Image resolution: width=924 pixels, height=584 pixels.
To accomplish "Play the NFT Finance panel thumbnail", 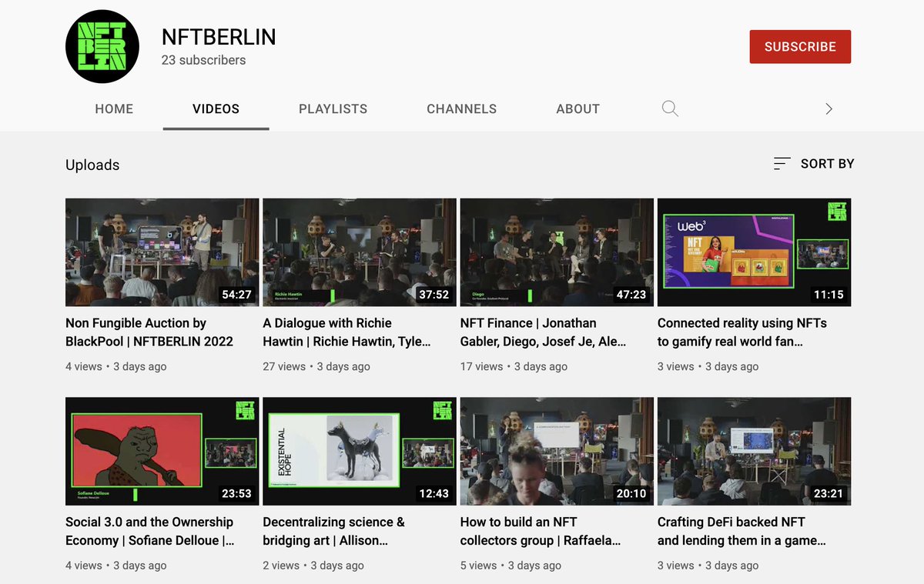I will click(x=557, y=252).
